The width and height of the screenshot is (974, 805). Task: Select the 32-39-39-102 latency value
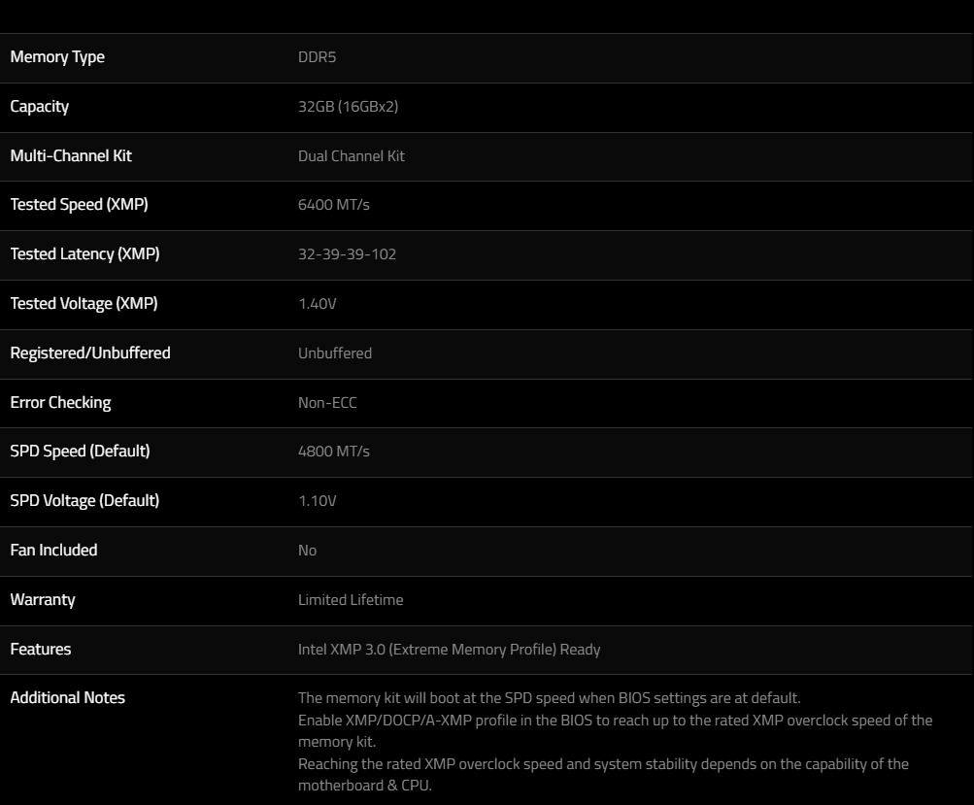pos(347,254)
